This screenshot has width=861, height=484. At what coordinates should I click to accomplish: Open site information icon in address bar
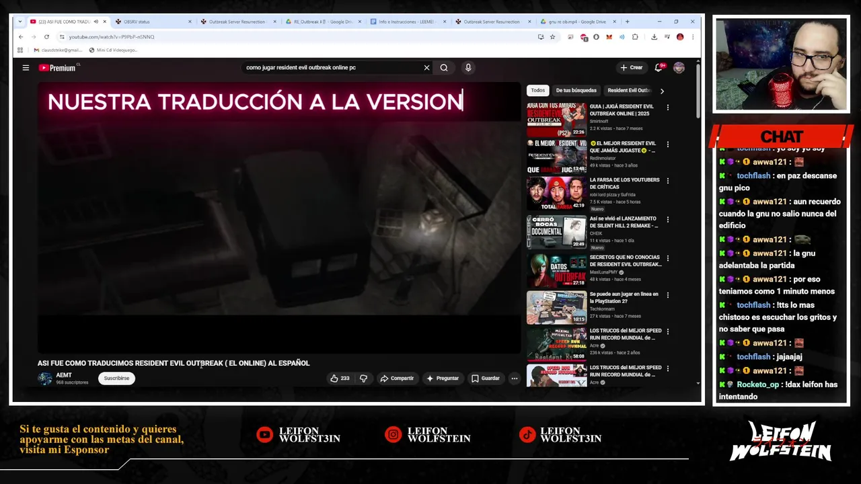pos(62,37)
